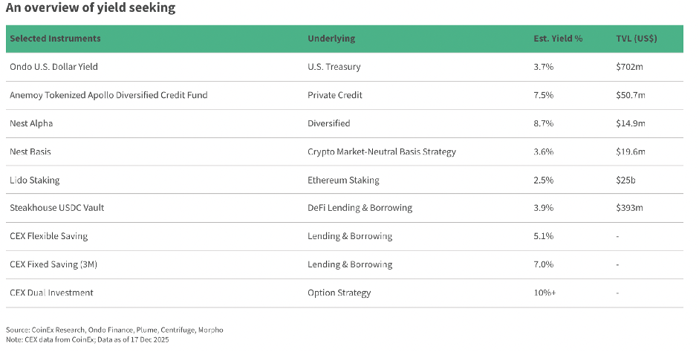The height and width of the screenshot is (352, 699).
Task: Select the Nest Alpha instrument cell
Action: (31, 123)
